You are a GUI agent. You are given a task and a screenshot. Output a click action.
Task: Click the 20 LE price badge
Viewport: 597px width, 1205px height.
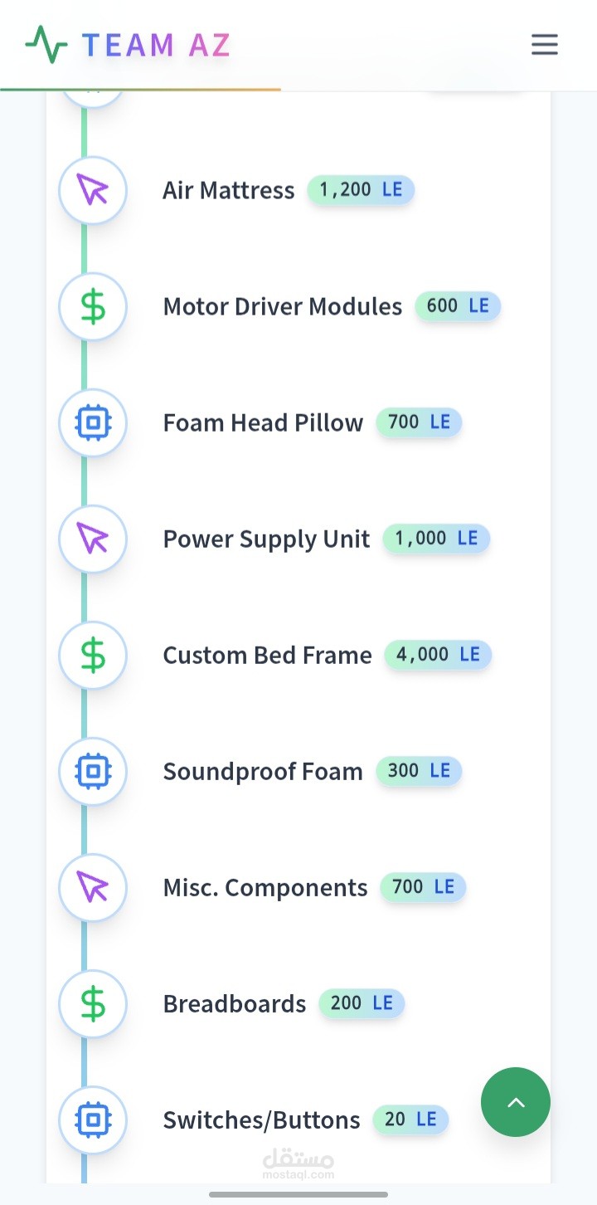tap(410, 1120)
